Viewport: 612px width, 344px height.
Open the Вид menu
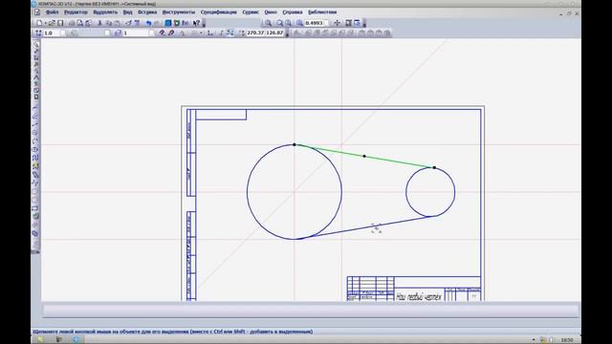(127, 12)
